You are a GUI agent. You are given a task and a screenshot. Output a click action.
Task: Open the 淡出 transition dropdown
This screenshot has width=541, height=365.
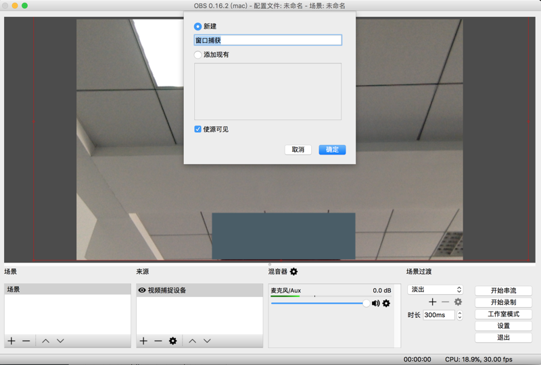[x=435, y=289]
